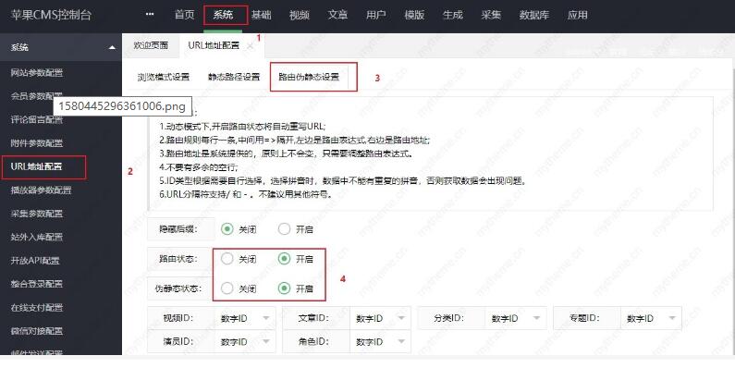This screenshot has width=735, height=368.
Task: Open the 采集 top menu
Action: point(491,15)
